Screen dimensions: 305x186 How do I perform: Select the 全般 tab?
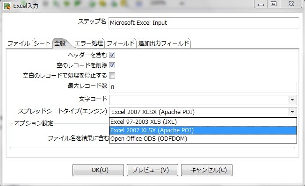point(60,43)
